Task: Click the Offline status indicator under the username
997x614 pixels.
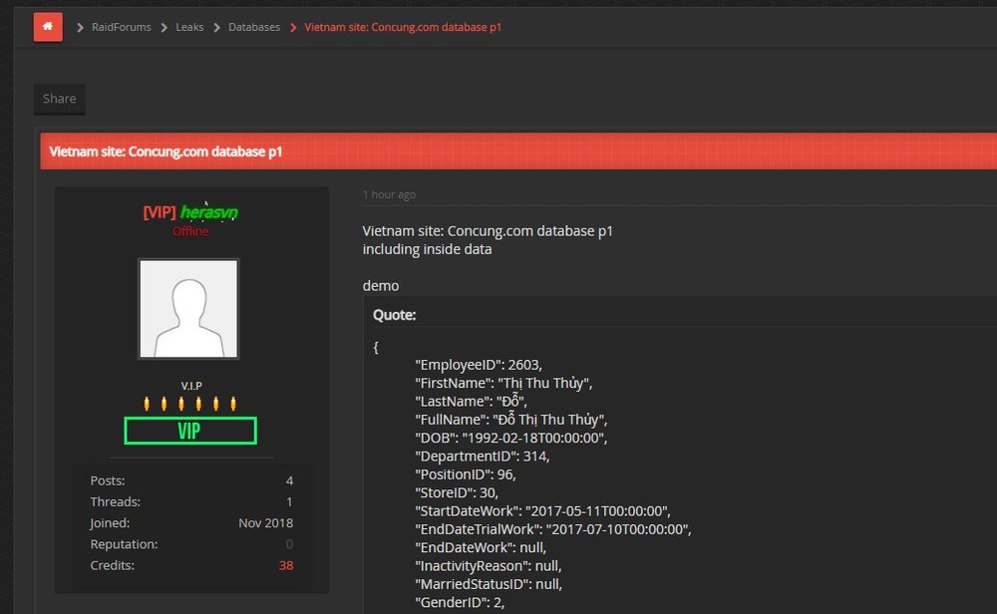Action: pyautogui.click(x=189, y=230)
